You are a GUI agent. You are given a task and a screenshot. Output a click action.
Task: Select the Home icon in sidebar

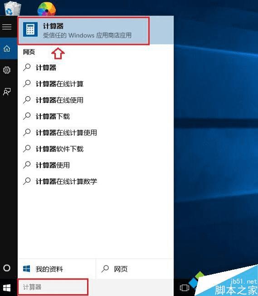(7, 49)
